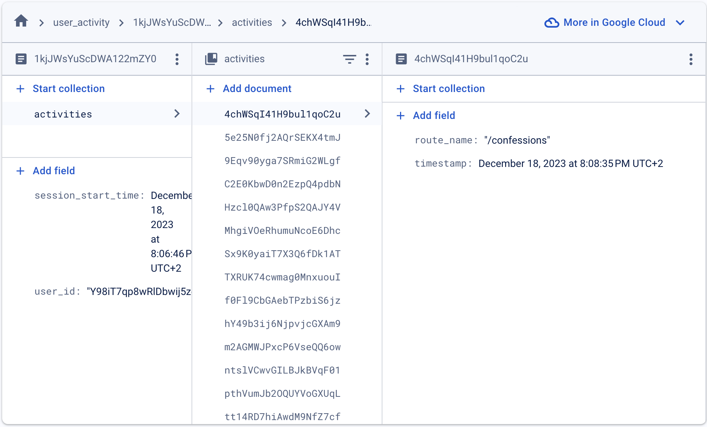Navigate to user_activity breadcrumb
This screenshot has width=707, height=427.
point(81,23)
